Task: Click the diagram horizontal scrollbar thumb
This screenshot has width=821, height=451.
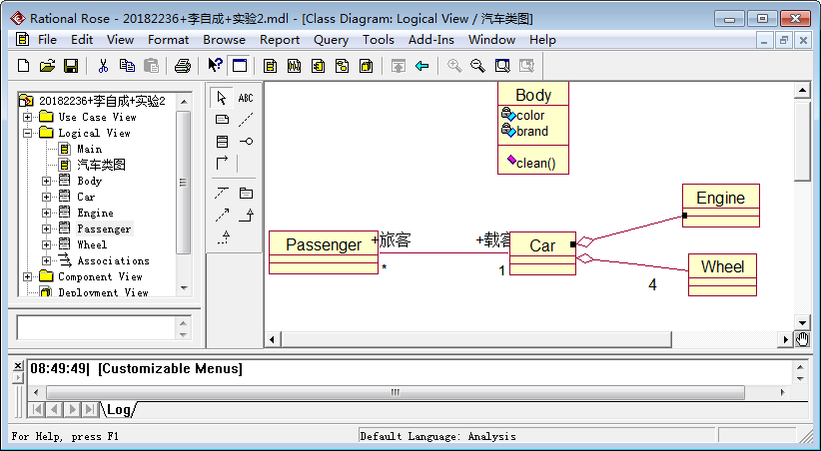Action: (476, 339)
